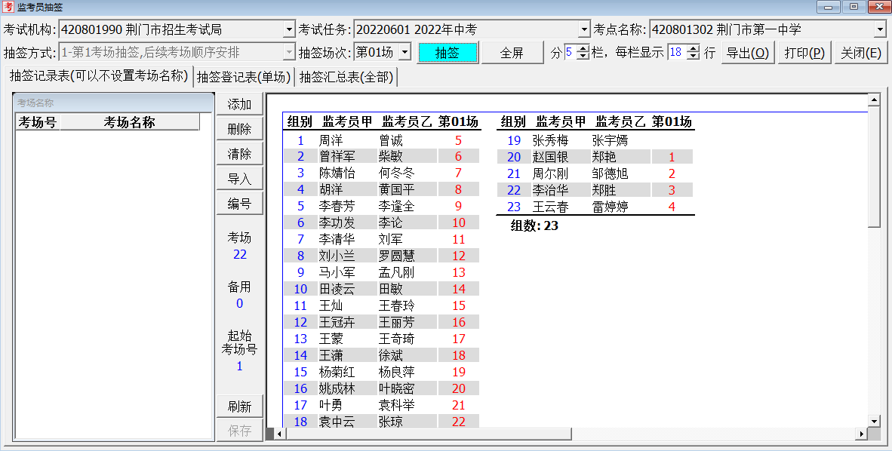Increase the column count stepper
The height and width of the screenshot is (451, 892).
click(583, 49)
